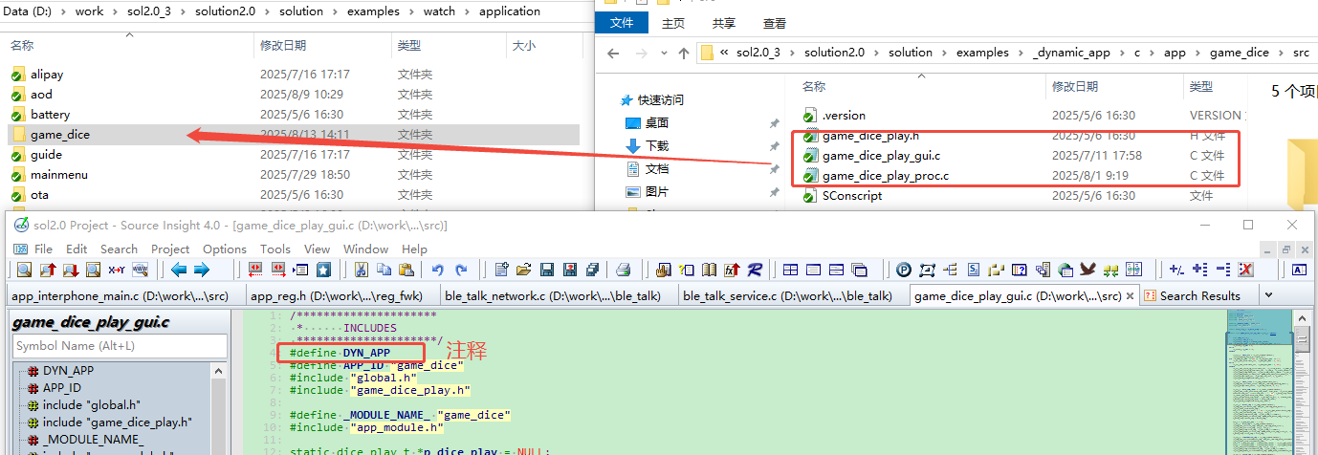
Task: Select game_dice_play_gui.c file in right Explorer
Action: (x=881, y=155)
